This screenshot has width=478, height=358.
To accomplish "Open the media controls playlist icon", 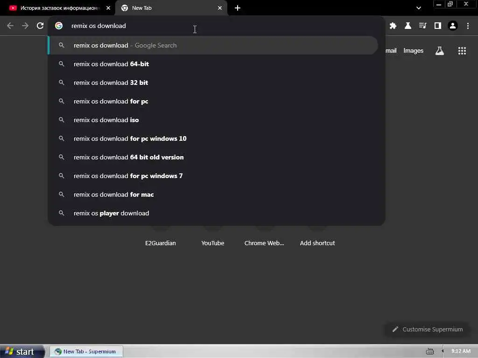I will [423, 26].
